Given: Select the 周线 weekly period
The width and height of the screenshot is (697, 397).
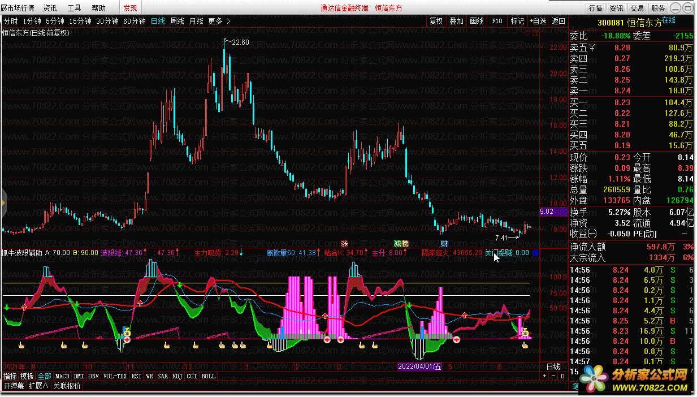Looking at the screenshot, I should point(177,21).
